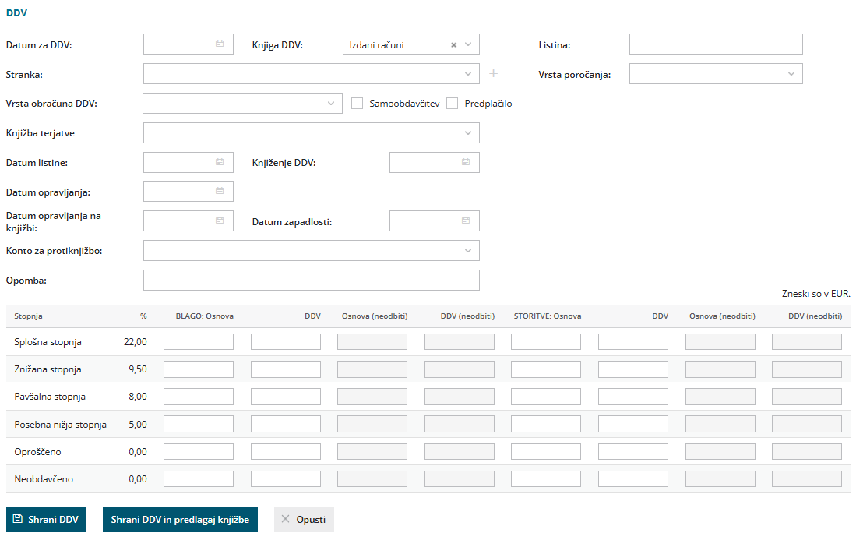The image size is (856, 533).
Task: Click Shrani DDV in predlagaj knjižbe
Action: tap(180, 519)
